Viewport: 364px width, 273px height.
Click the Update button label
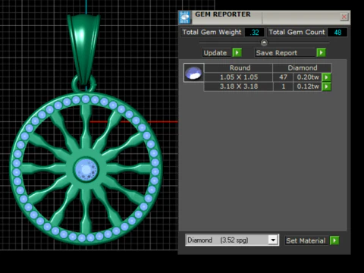(215, 53)
